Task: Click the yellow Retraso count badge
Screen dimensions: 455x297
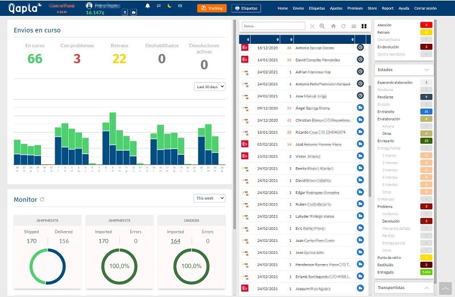Action: coord(426,32)
